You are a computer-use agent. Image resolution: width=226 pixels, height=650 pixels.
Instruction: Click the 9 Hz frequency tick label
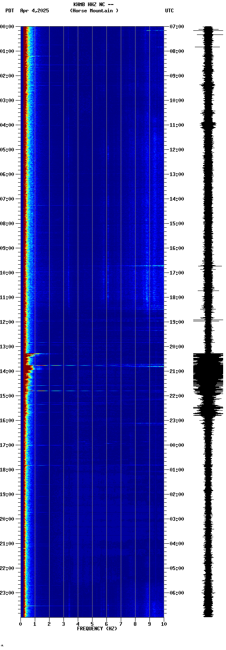coord(149,624)
